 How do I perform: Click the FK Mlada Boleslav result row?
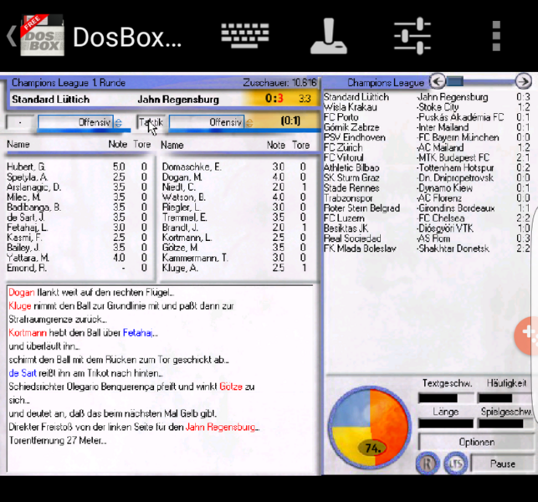click(x=427, y=248)
